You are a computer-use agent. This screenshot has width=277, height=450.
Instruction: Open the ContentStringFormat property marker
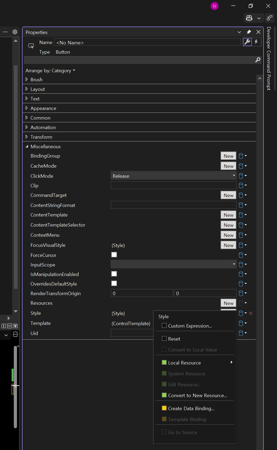click(x=243, y=205)
